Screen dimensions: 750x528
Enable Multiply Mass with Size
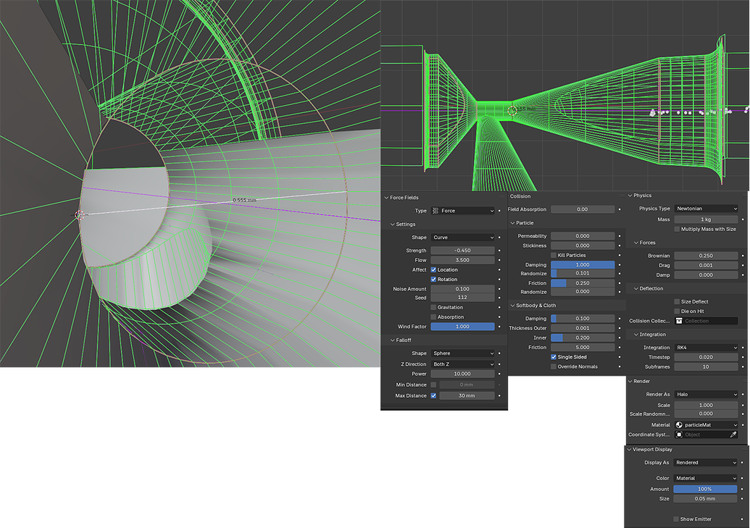677,229
